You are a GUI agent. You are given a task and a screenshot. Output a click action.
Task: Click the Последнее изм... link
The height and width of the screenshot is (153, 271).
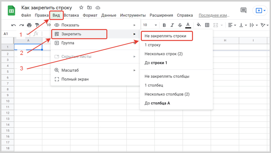pos(214,15)
